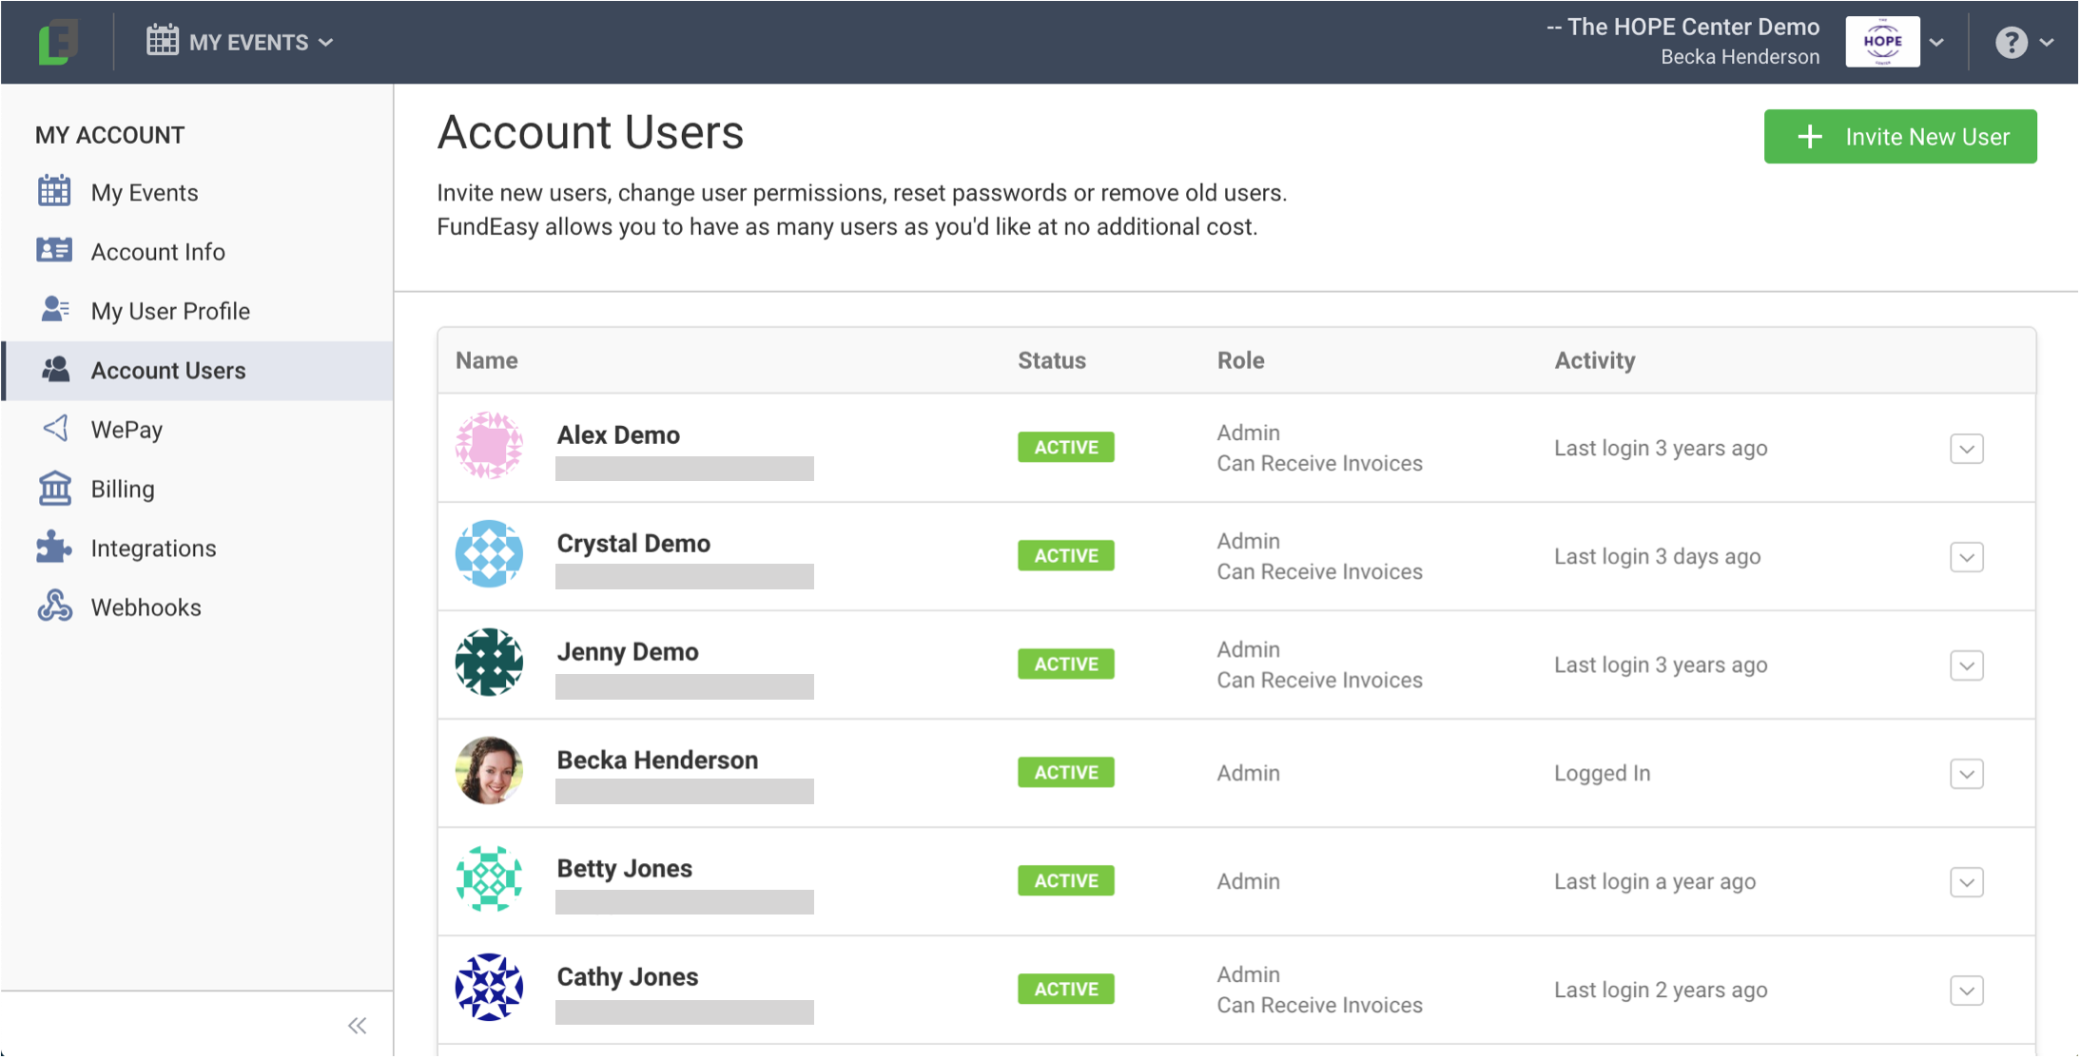The width and height of the screenshot is (2081, 1059).
Task: Click Jenny Demo's user name
Action: (628, 652)
